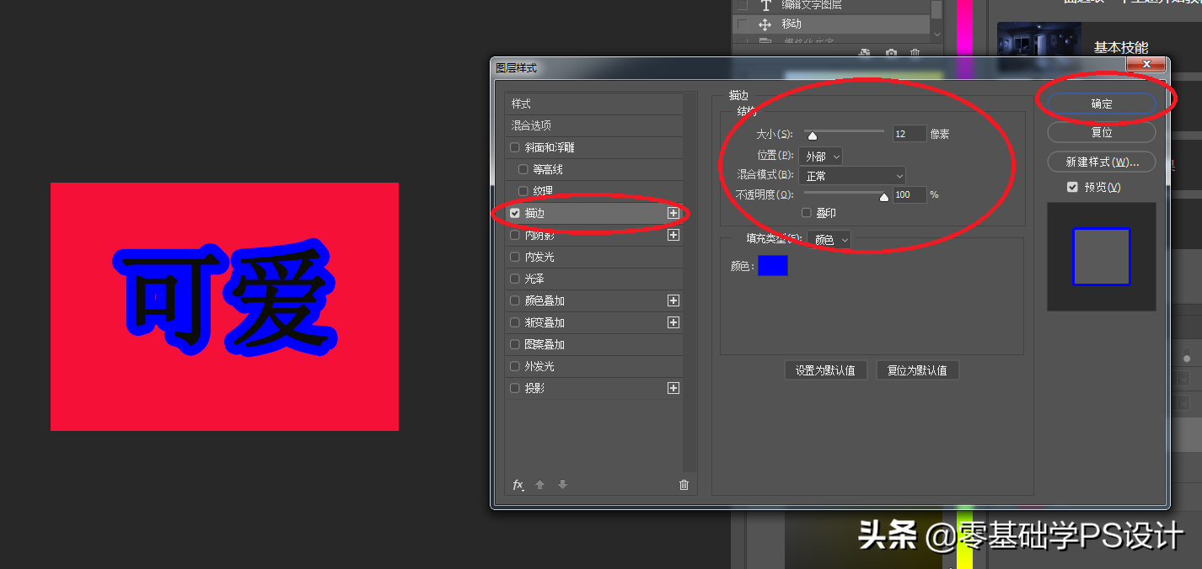The image size is (1202, 569).
Task: Click the 大小 size slider handle
Action: [x=813, y=135]
